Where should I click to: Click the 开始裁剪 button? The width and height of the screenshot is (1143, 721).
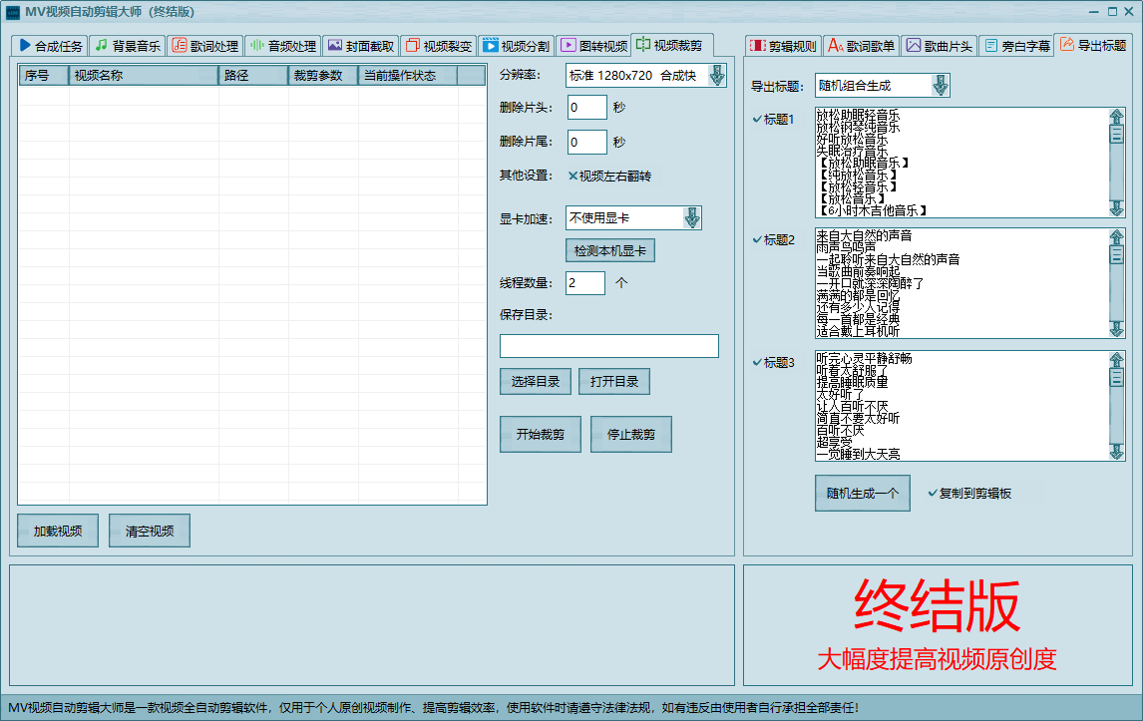pos(540,435)
